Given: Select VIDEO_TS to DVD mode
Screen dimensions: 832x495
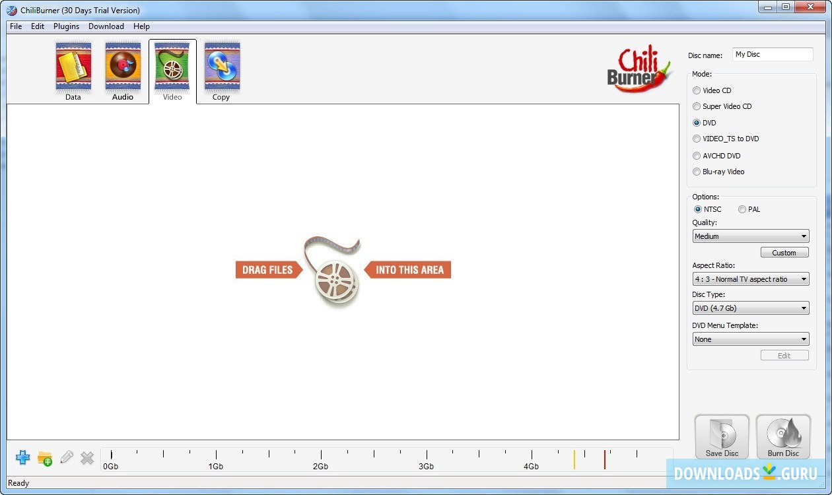Looking at the screenshot, I should click(x=726, y=139).
